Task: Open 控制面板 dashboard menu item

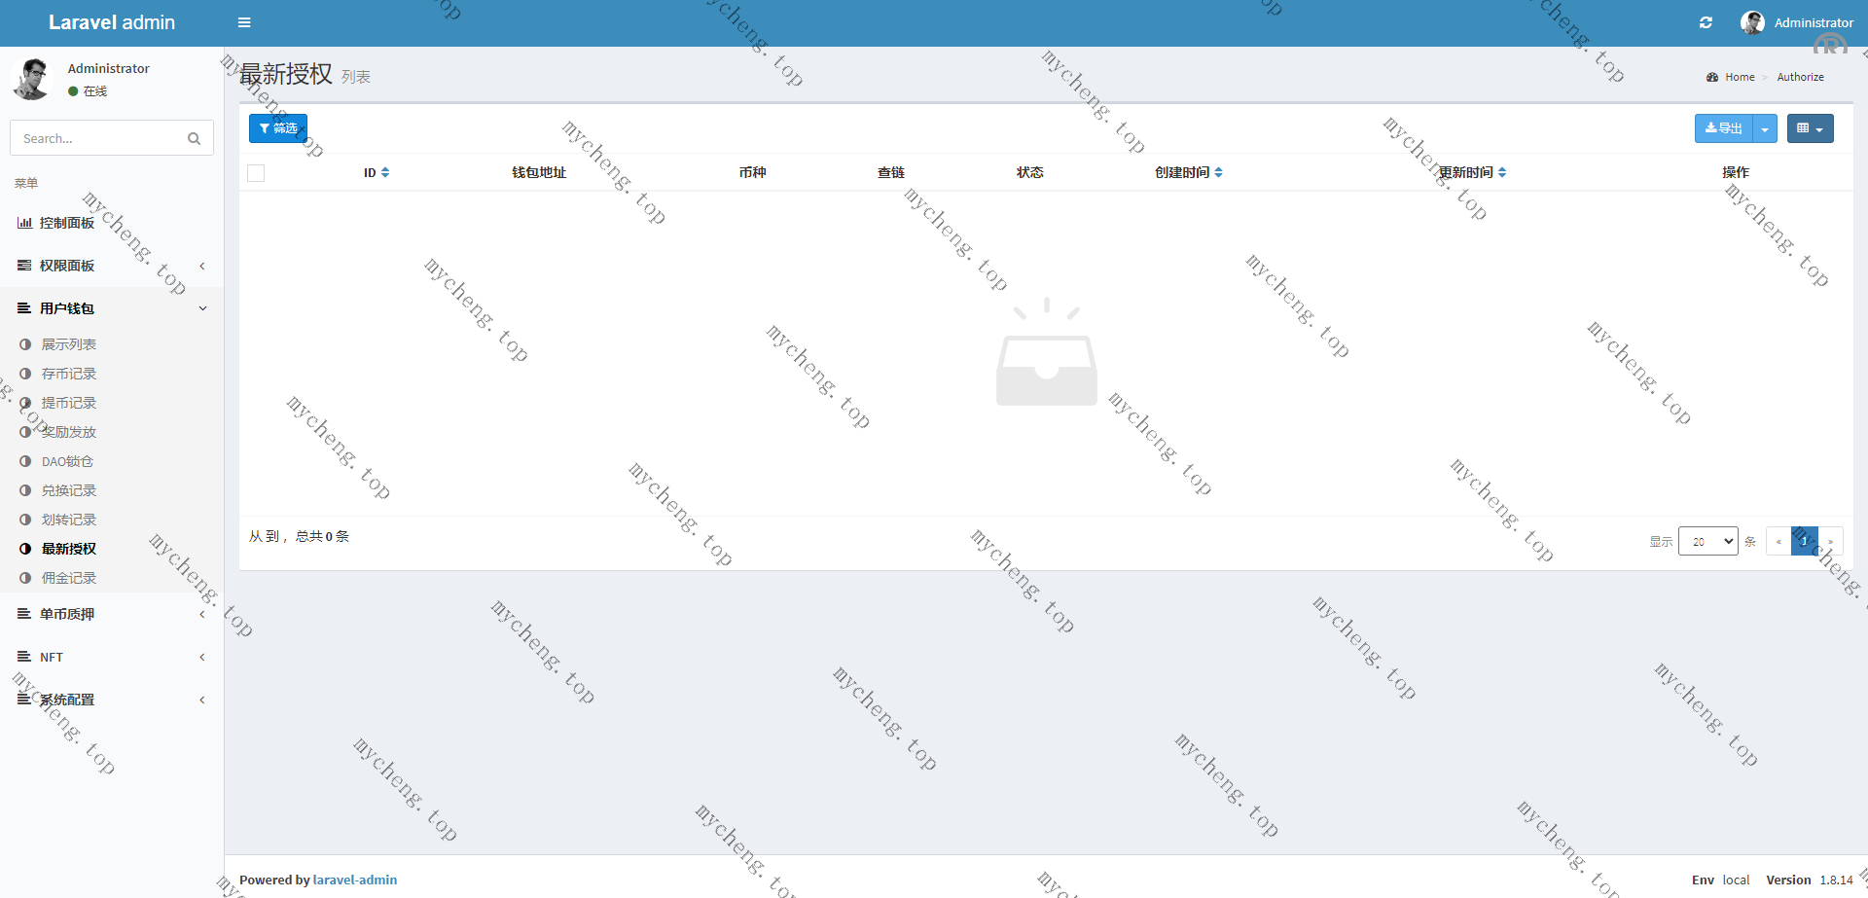Action: (x=67, y=223)
